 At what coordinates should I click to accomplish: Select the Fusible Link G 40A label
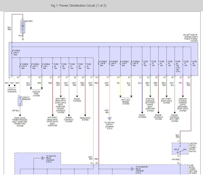point(136,63)
